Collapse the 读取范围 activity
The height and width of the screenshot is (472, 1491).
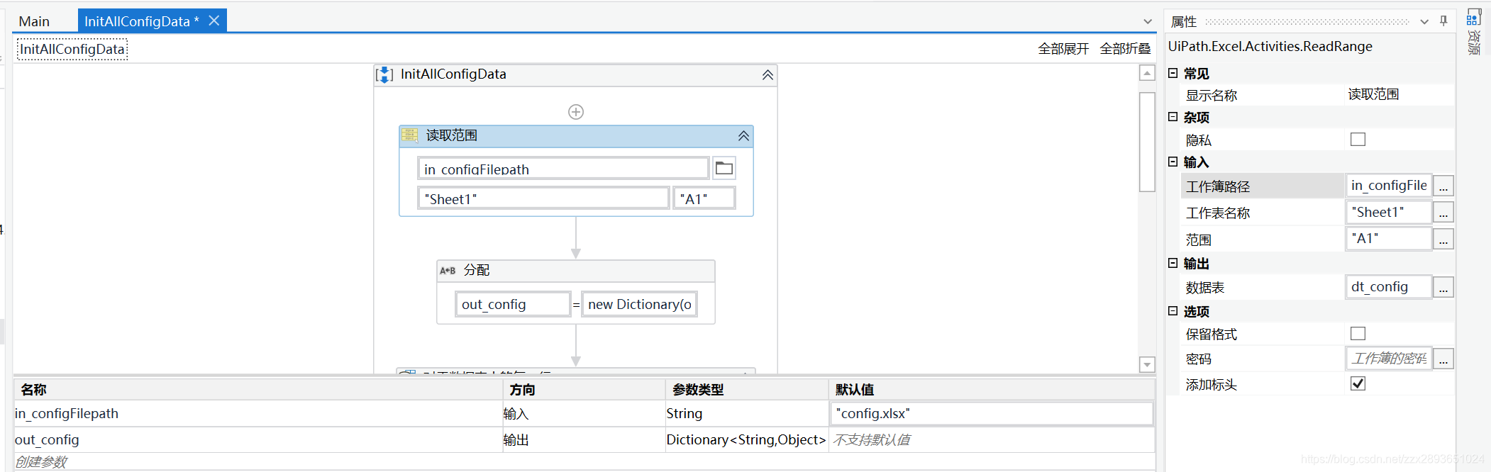tap(743, 135)
